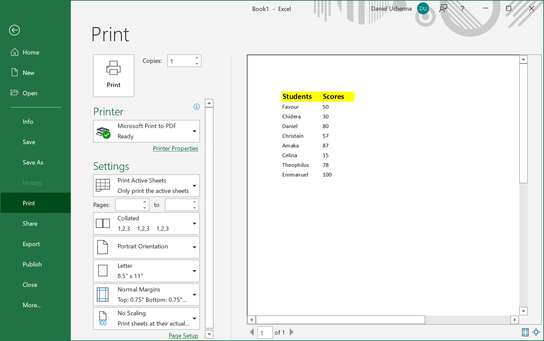Screen dimensions: 544x341
Task: Click the Page Setup link
Action: (x=183, y=335)
